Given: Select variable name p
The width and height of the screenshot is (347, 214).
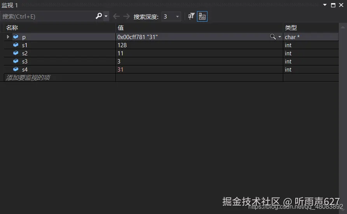Looking at the screenshot, I should (24, 37).
